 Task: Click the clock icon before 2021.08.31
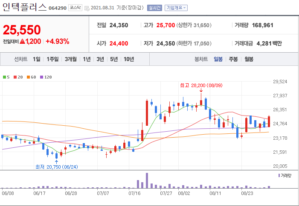point(87,8)
